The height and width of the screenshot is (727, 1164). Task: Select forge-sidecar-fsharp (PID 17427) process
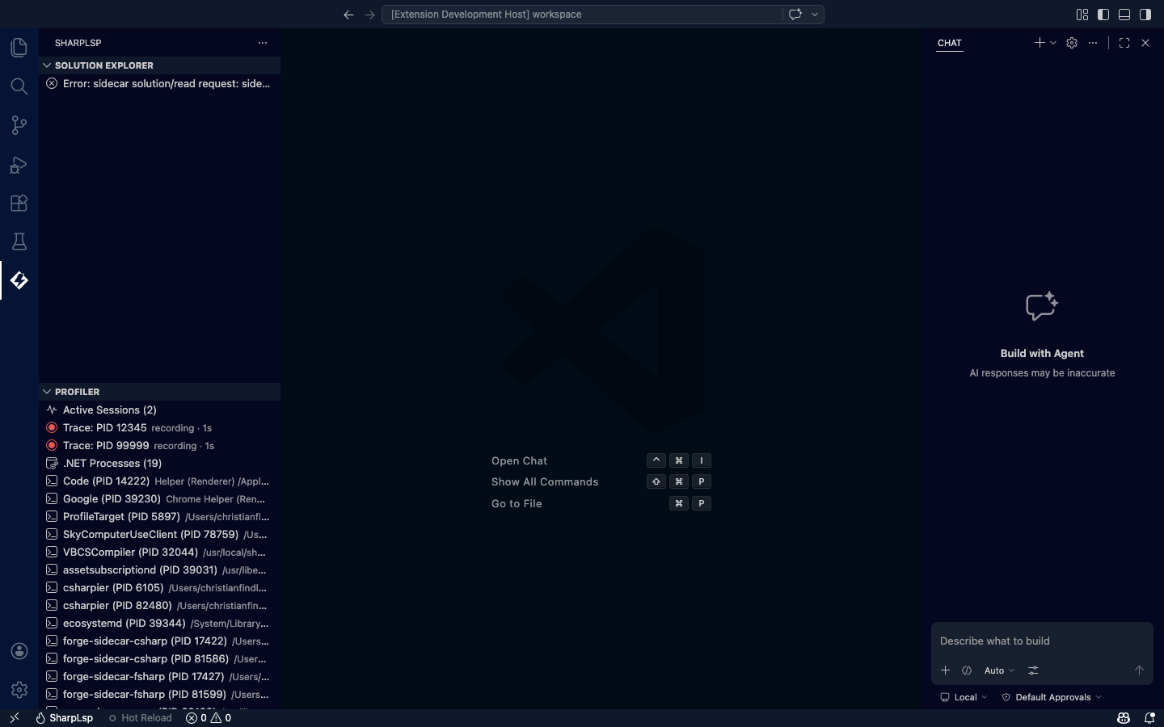click(x=159, y=676)
